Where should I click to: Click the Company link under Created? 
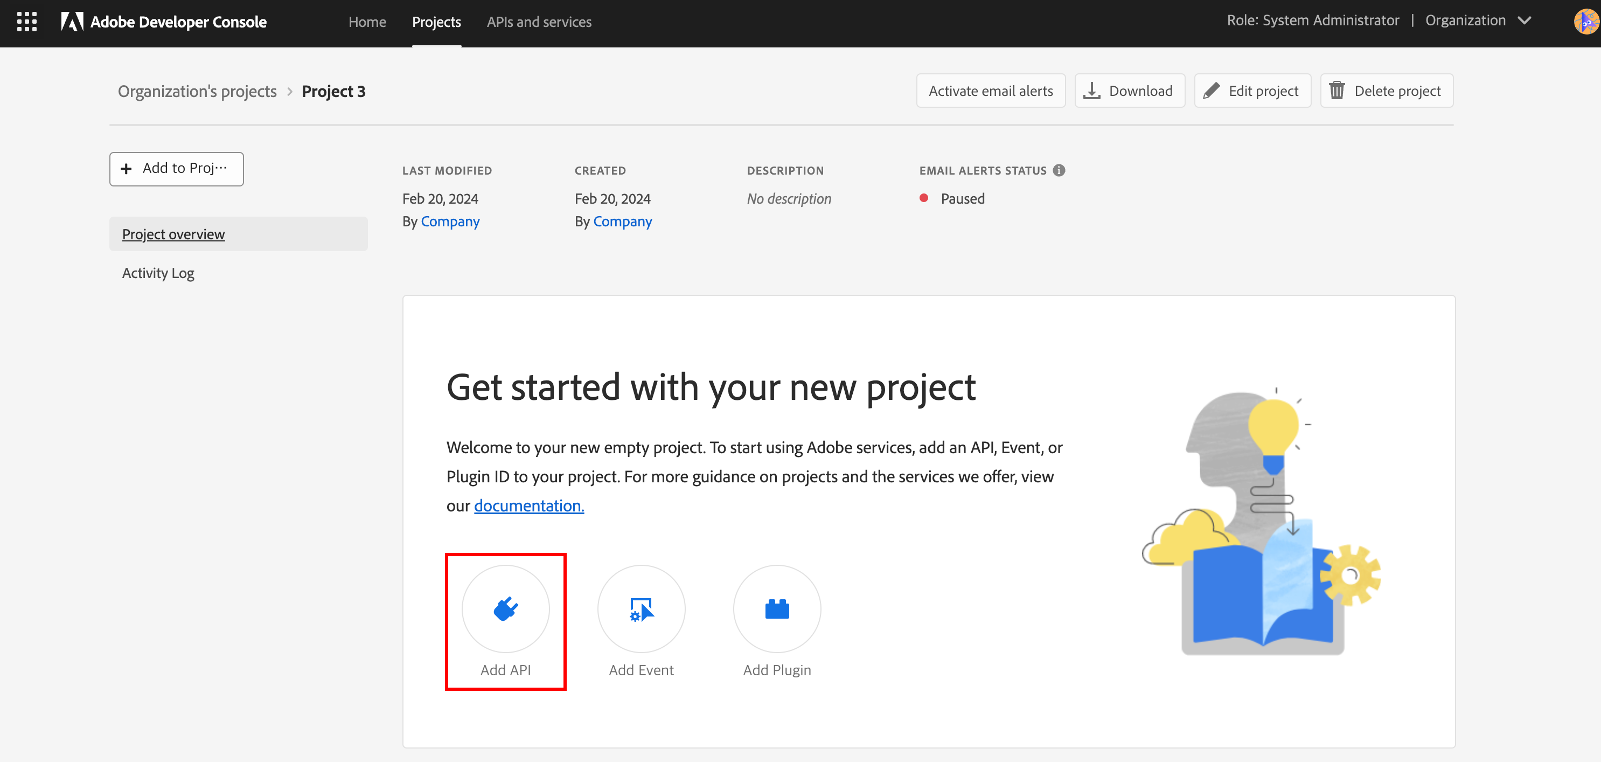[622, 221]
